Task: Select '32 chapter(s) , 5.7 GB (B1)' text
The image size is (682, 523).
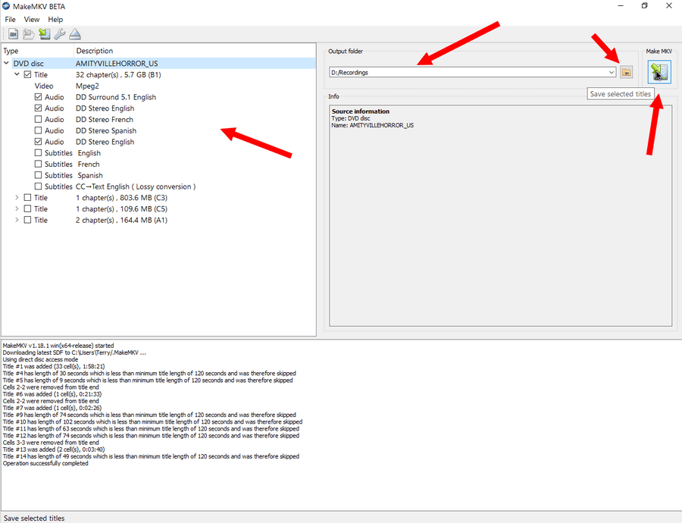Action: [x=118, y=75]
